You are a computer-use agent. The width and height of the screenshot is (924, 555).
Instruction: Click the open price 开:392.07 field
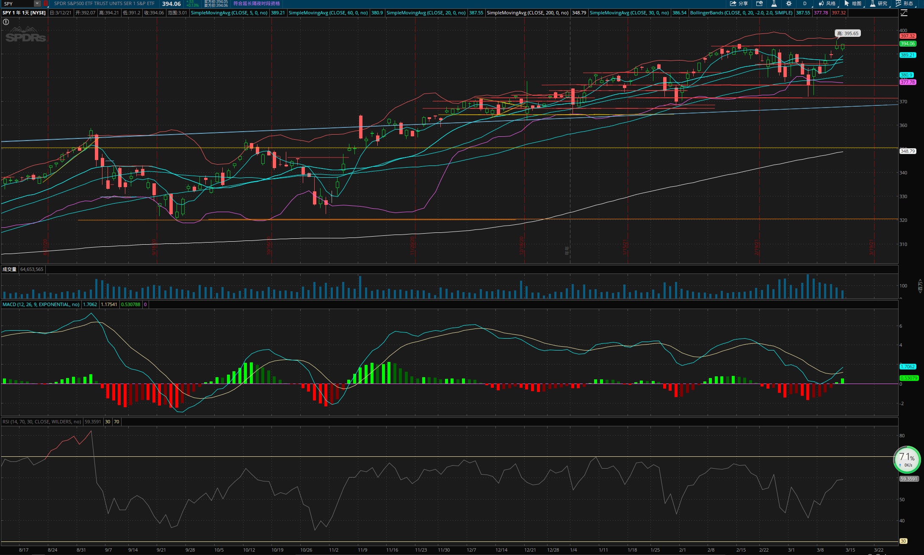(86, 13)
